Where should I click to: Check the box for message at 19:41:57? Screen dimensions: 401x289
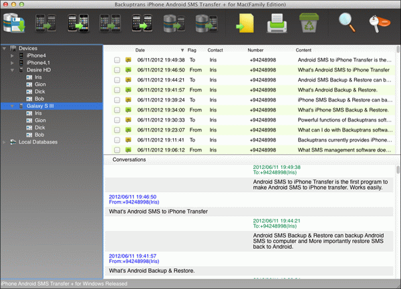117,90
